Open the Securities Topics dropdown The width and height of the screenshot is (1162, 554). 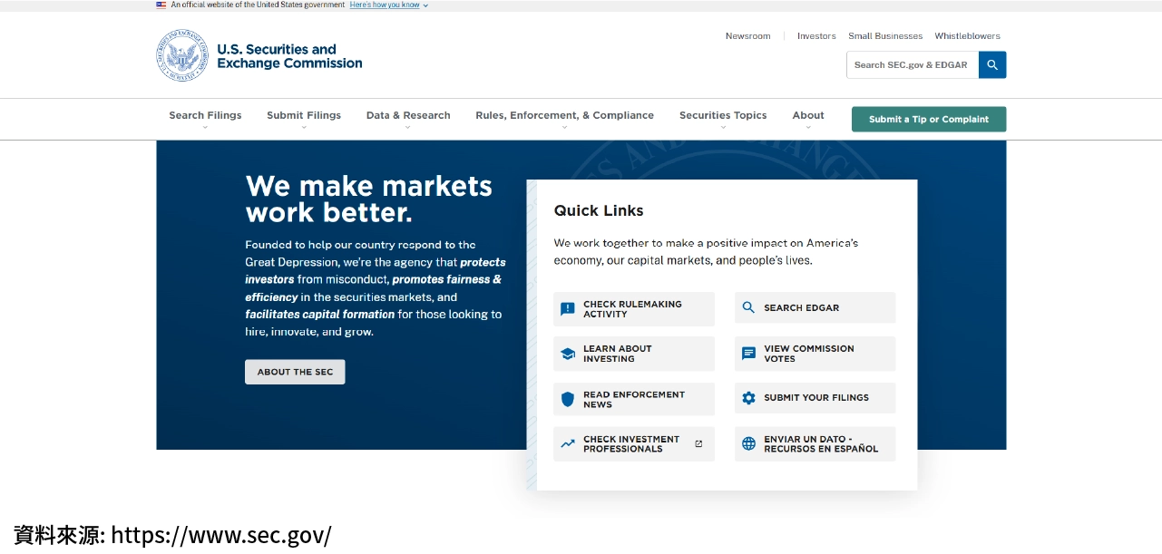tap(723, 116)
